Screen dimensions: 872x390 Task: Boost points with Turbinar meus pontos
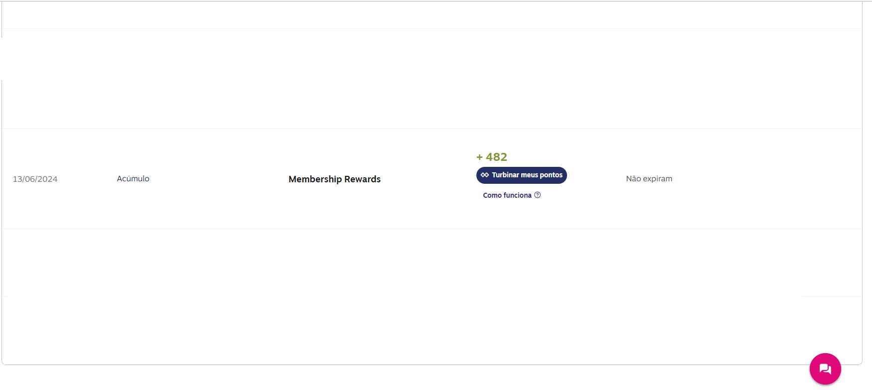[x=521, y=175]
